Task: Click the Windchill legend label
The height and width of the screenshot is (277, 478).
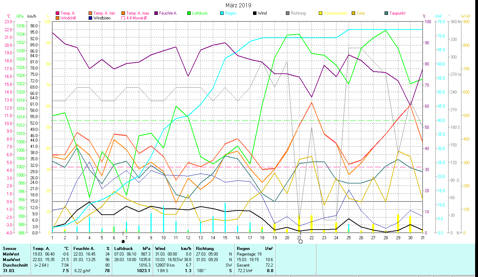Action: tap(69, 18)
